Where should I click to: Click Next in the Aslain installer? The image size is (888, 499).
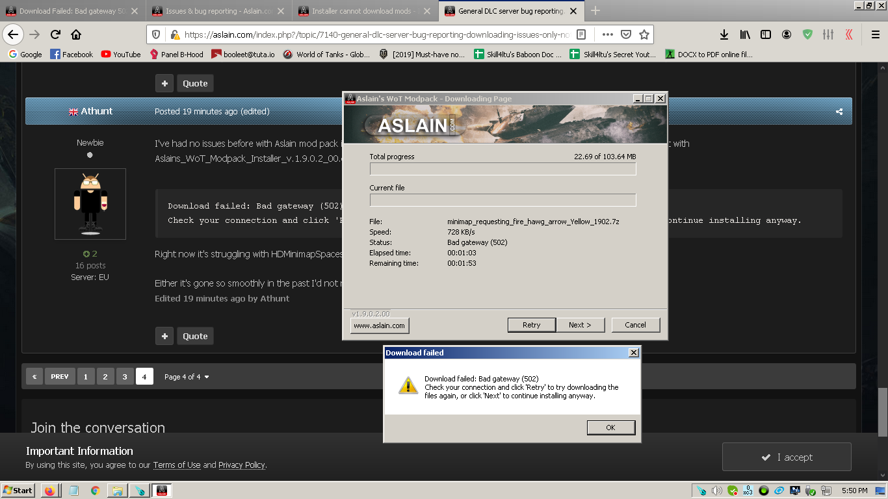pos(581,325)
